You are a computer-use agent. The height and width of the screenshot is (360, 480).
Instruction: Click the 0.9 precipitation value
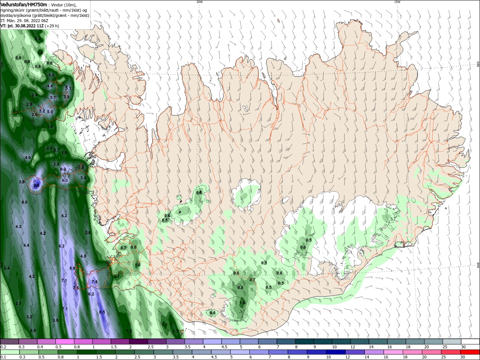[x=27, y=61]
